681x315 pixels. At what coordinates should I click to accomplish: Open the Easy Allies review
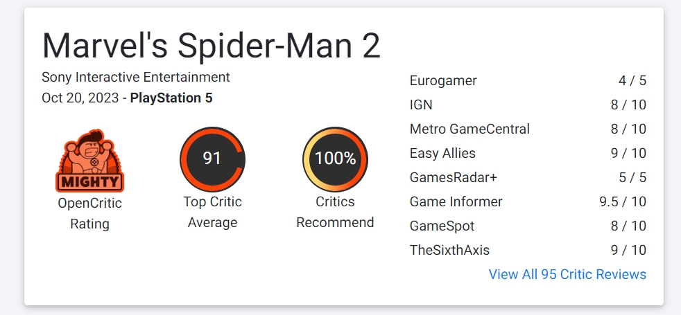click(x=442, y=153)
